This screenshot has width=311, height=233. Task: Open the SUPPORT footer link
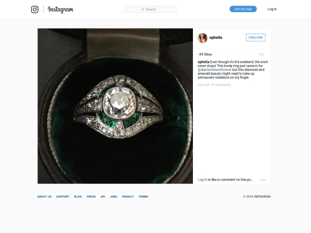coord(63,197)
